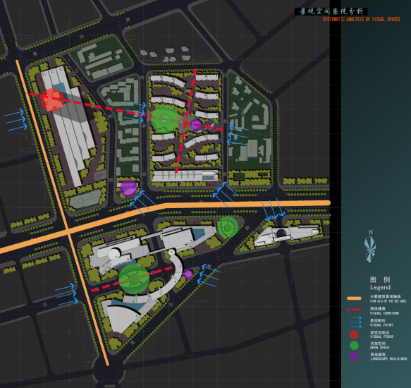The image size is (411, 388).
Task: Select legend label VIEW AXIS OF THE KEY AREA
Action: (388, 301)
